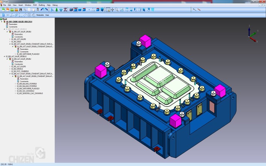266x166 pixels.
Task: Expand the 01_002_DISI node
Action: [x=10, y=42]
